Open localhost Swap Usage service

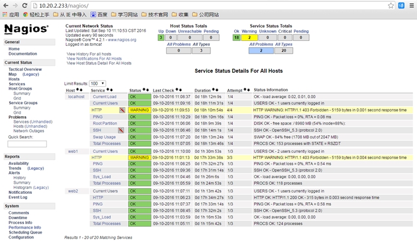[x=104, y=137]
